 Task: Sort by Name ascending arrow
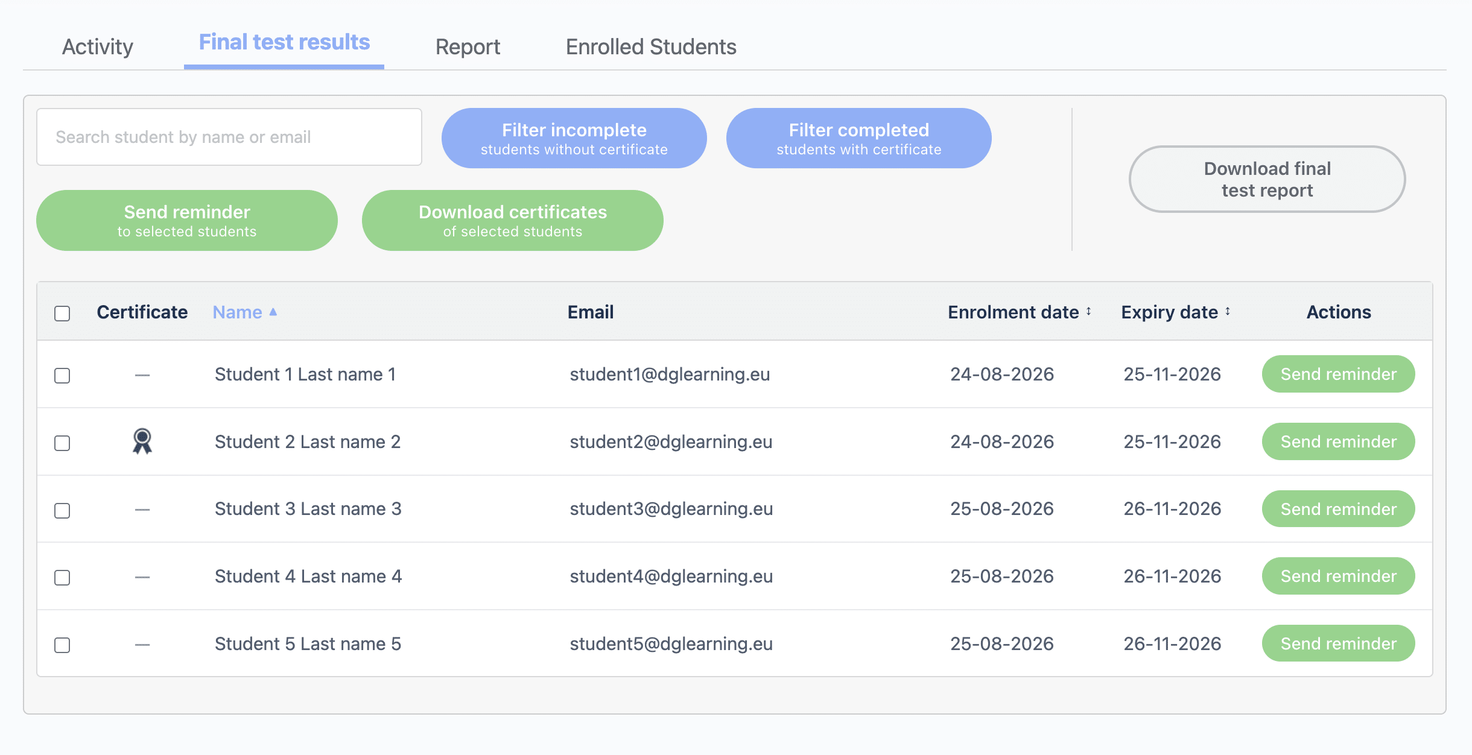(273, 312)
